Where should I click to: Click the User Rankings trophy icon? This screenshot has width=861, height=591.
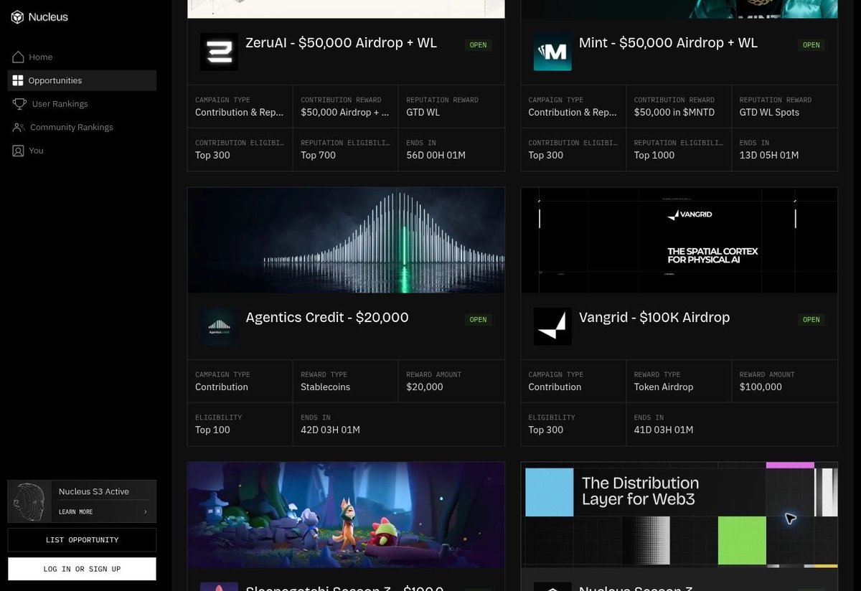(x=19, y=104)
